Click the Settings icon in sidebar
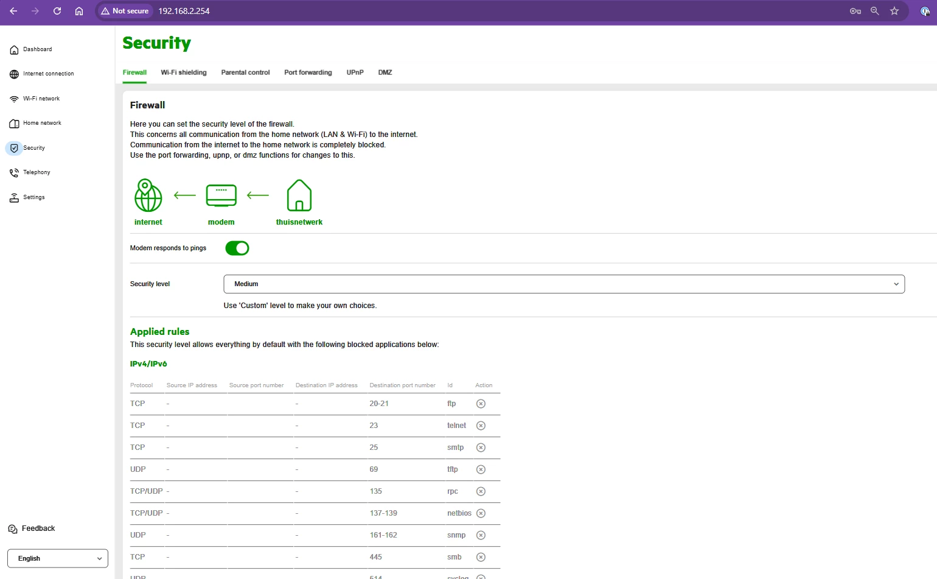937x579 pixels. 14,198
